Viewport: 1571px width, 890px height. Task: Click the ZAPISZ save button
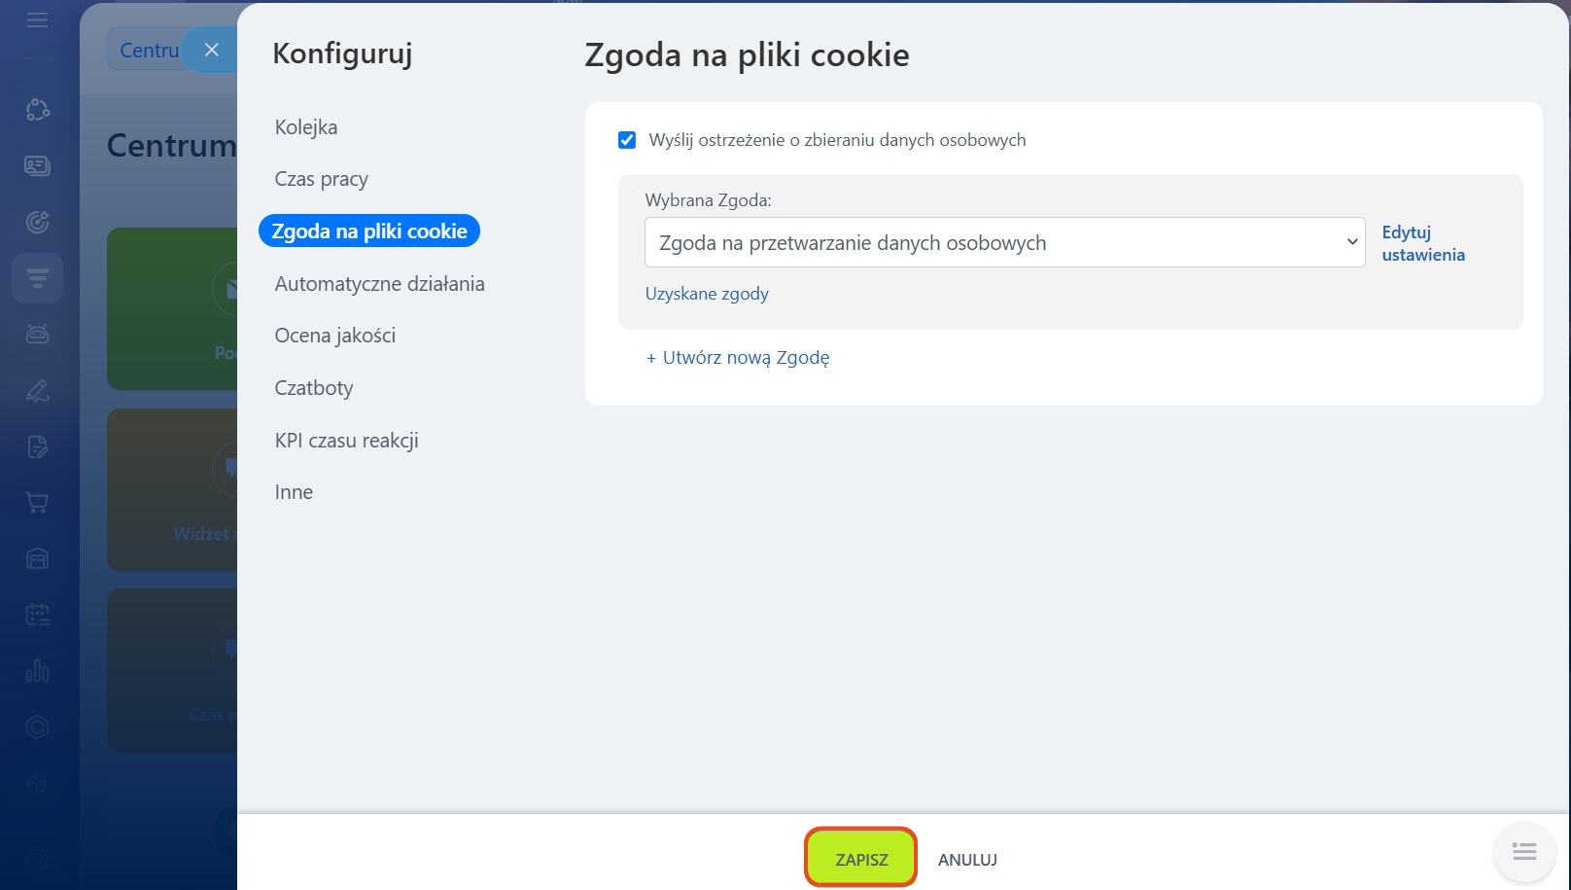[x=861, y=859]
